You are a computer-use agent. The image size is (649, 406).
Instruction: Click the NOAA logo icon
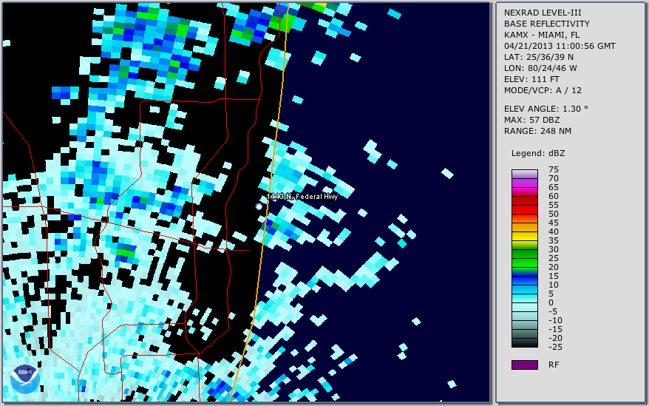tap(25, 379)
